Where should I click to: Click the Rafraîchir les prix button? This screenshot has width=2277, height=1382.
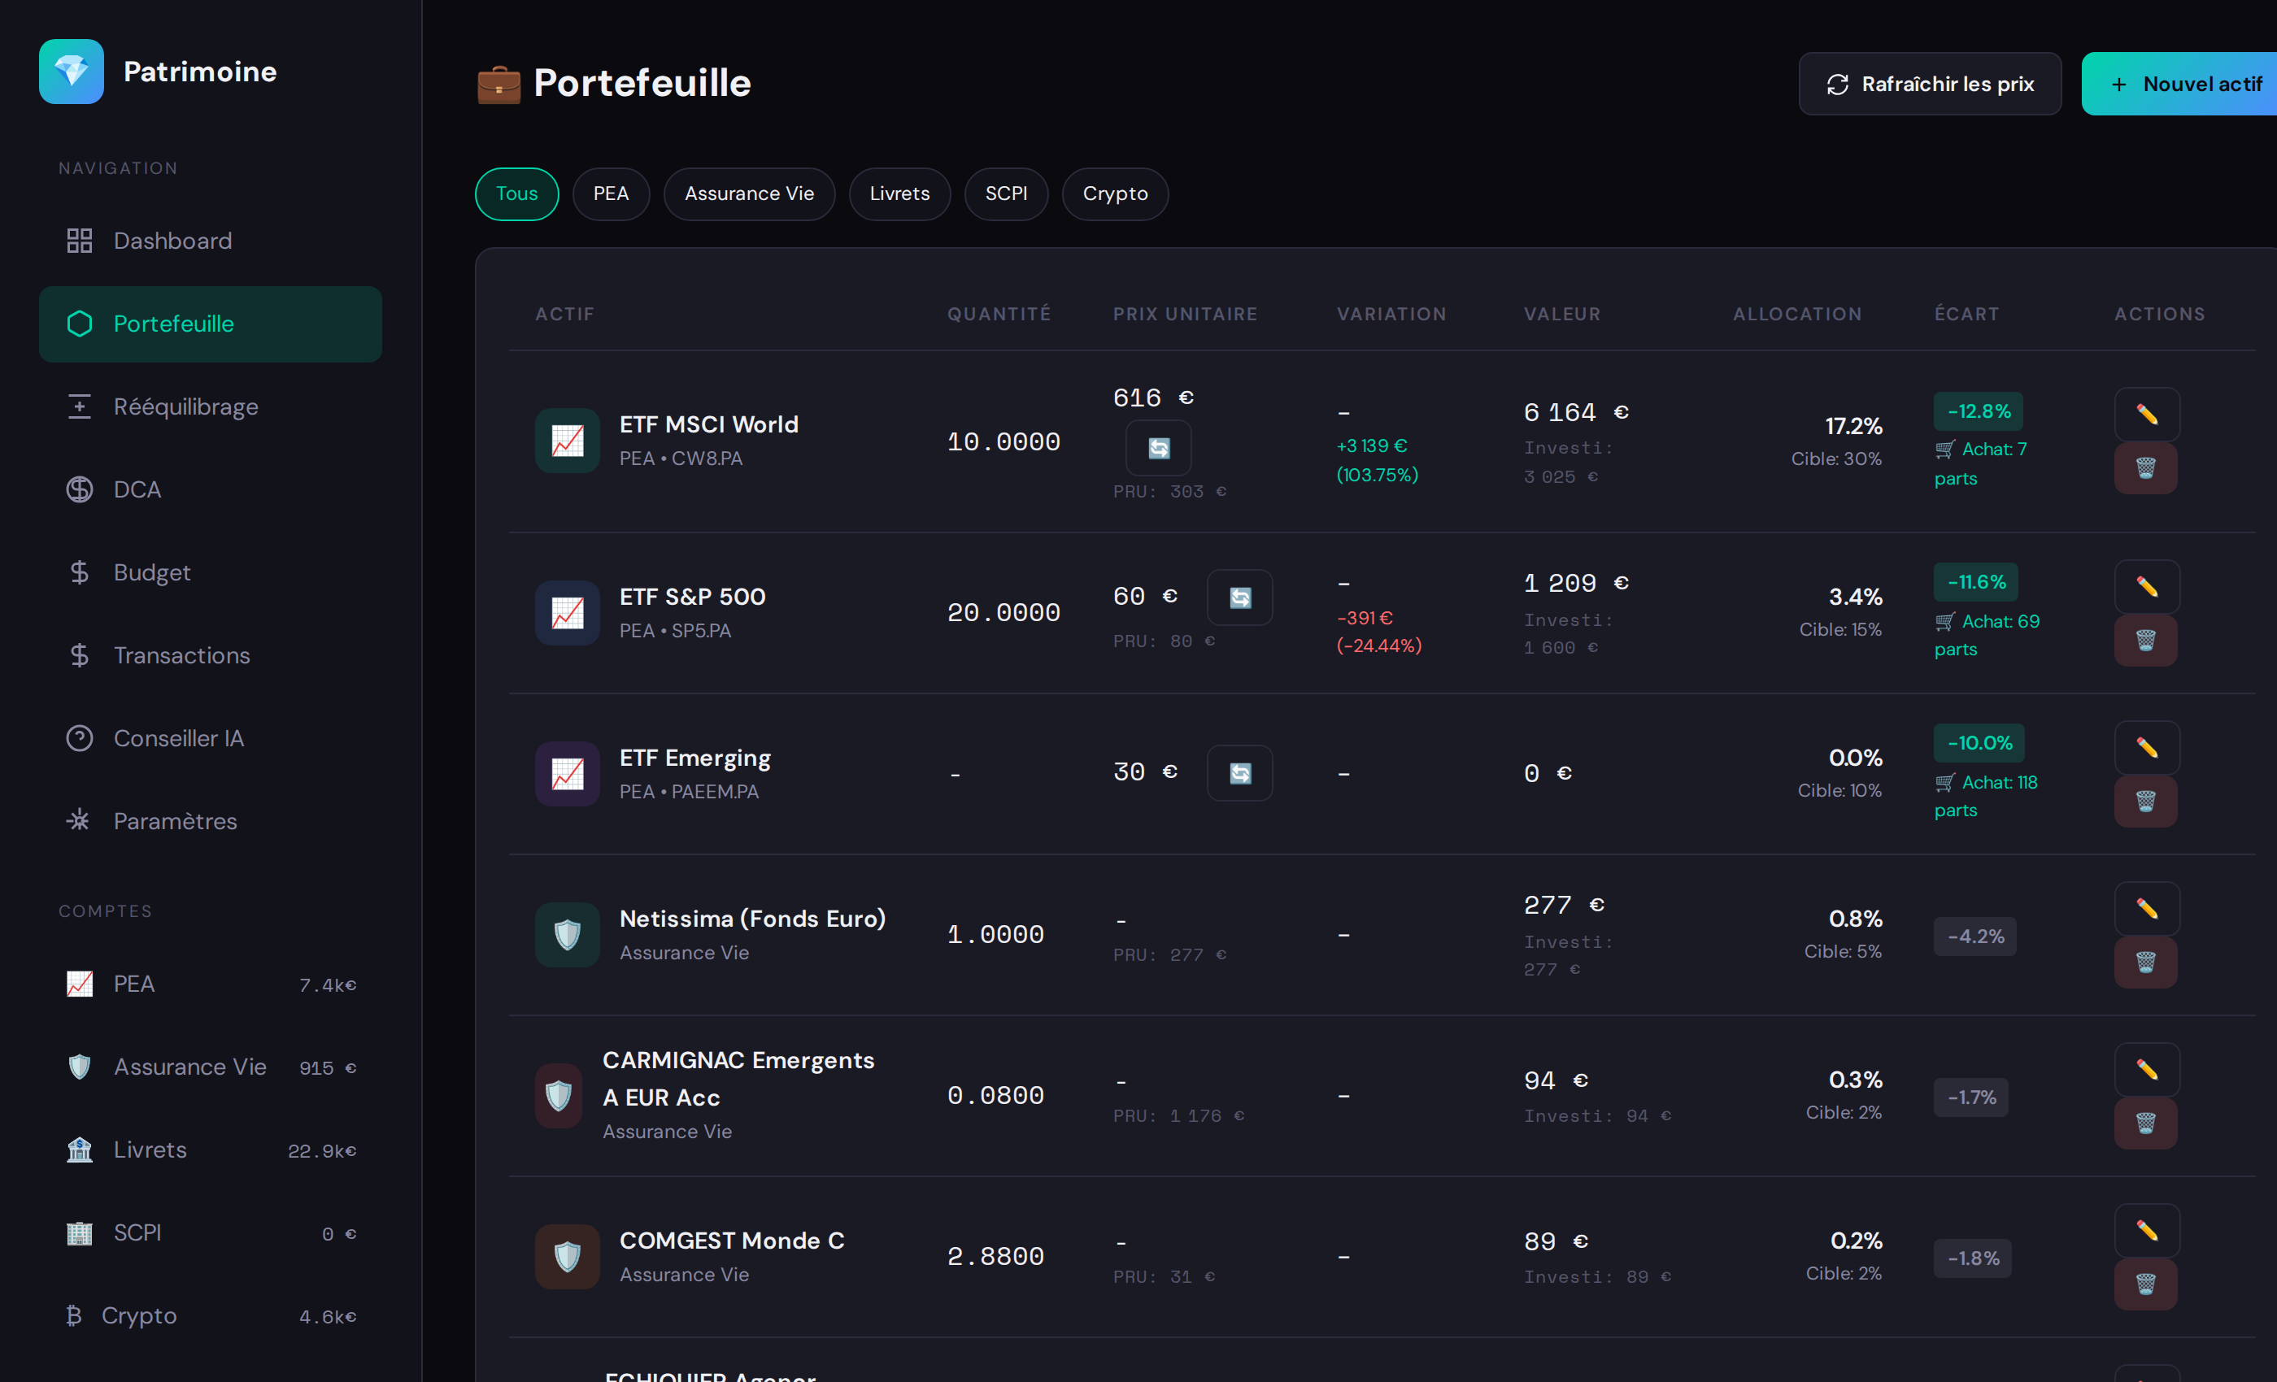click(x=1930, y=83)
